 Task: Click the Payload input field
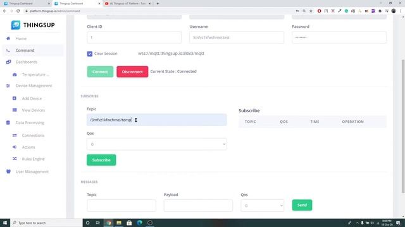tap(198, 206)
